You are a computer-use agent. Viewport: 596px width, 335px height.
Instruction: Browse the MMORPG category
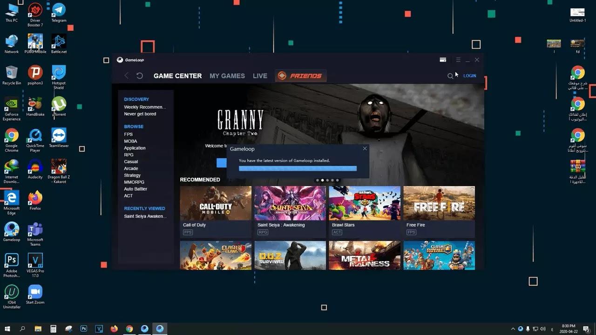(134, 182)
